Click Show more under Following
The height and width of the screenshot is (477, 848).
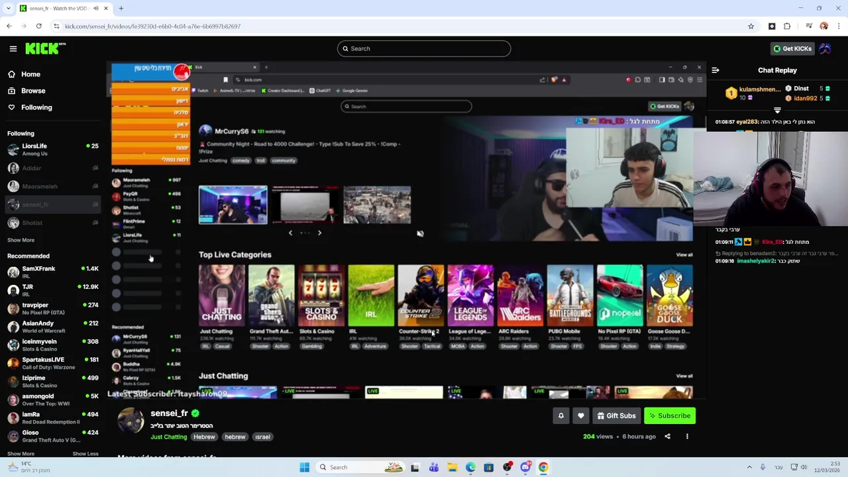(21, 240)
